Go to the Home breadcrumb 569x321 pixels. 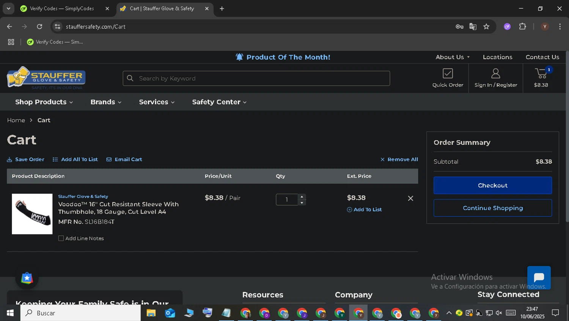click(16, 120)
